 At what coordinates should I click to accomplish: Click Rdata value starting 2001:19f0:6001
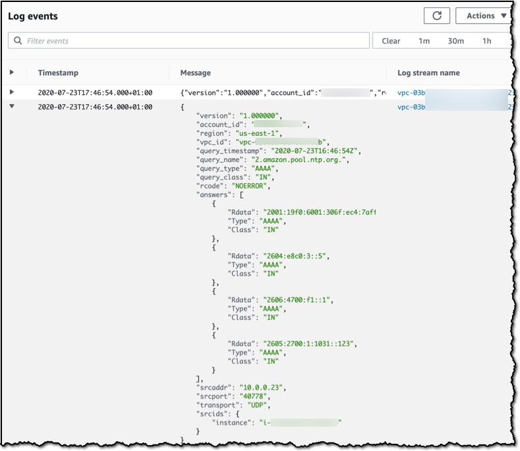pyautogui.click(x=320, y=212)
